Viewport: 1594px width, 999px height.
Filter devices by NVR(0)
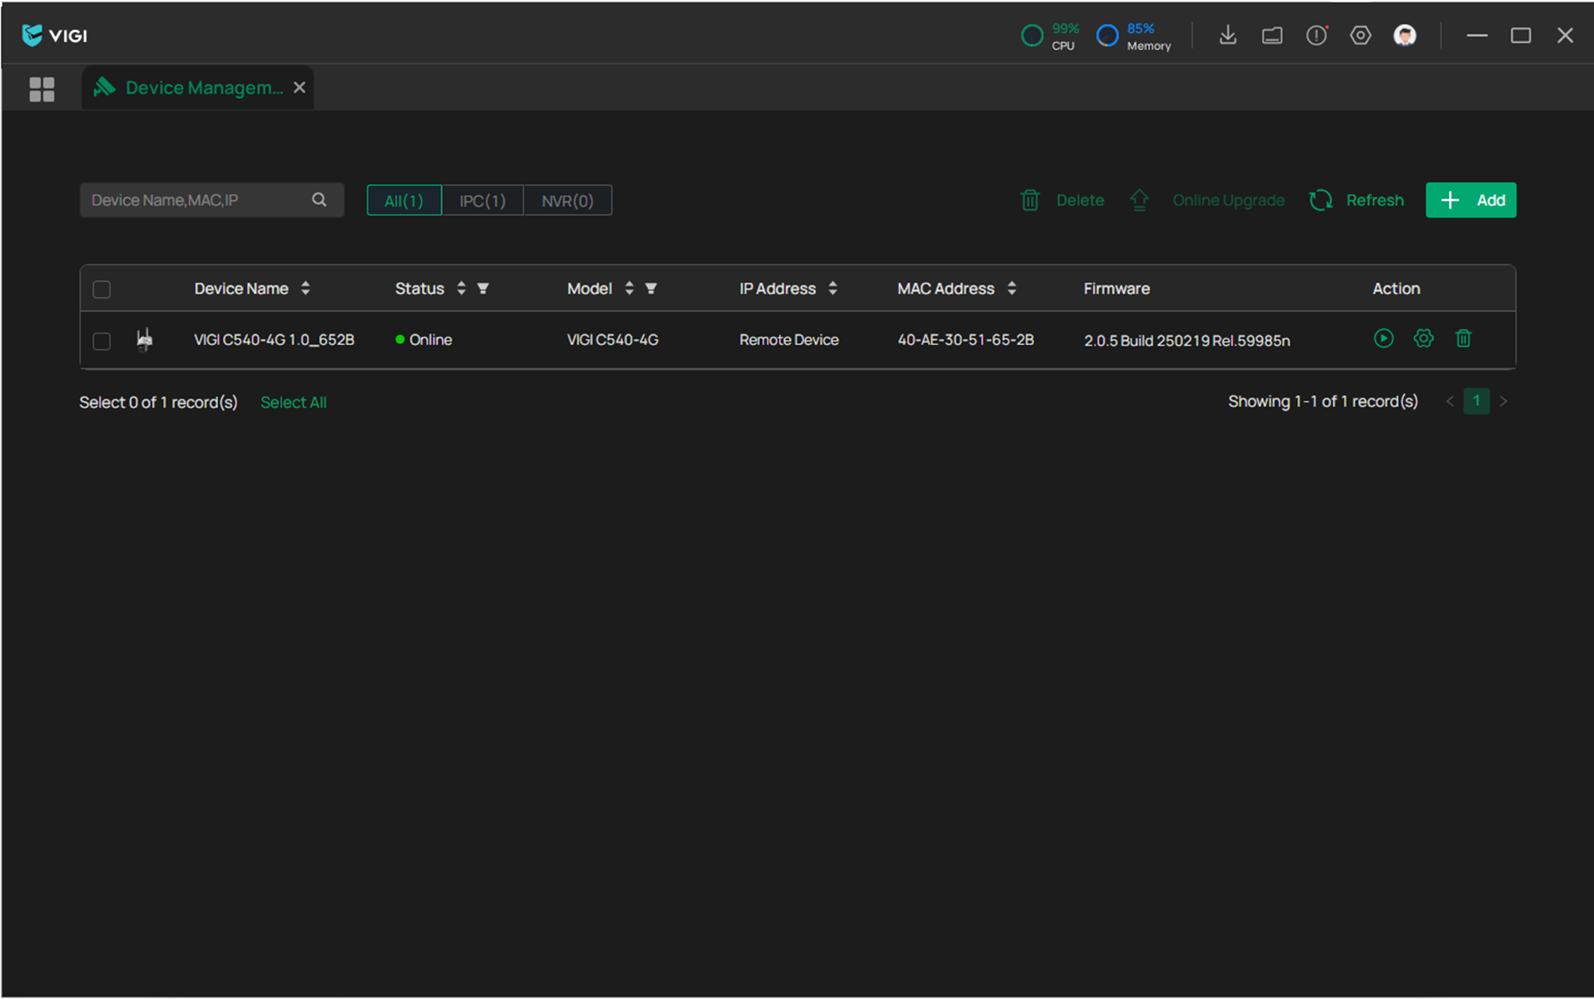pos(567,200)
